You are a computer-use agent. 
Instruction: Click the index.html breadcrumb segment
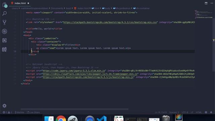point(81,8)
